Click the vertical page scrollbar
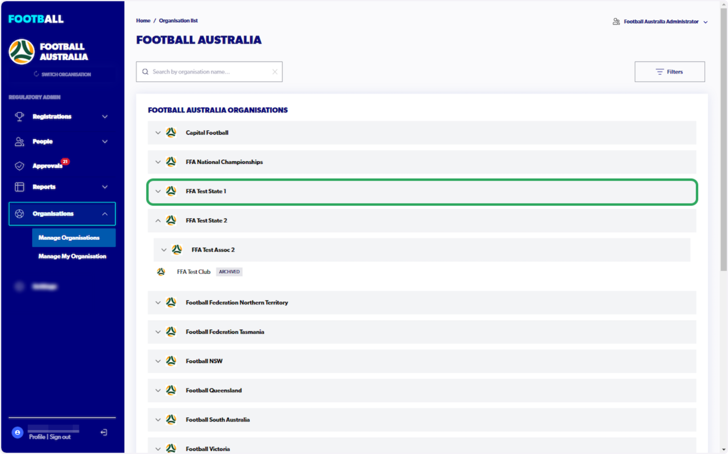 pyautogui.click(x=724, y=140)
